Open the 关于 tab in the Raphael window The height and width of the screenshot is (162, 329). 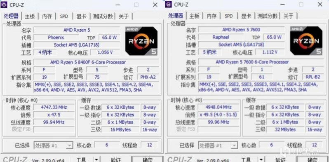click(x=288, y=16)
